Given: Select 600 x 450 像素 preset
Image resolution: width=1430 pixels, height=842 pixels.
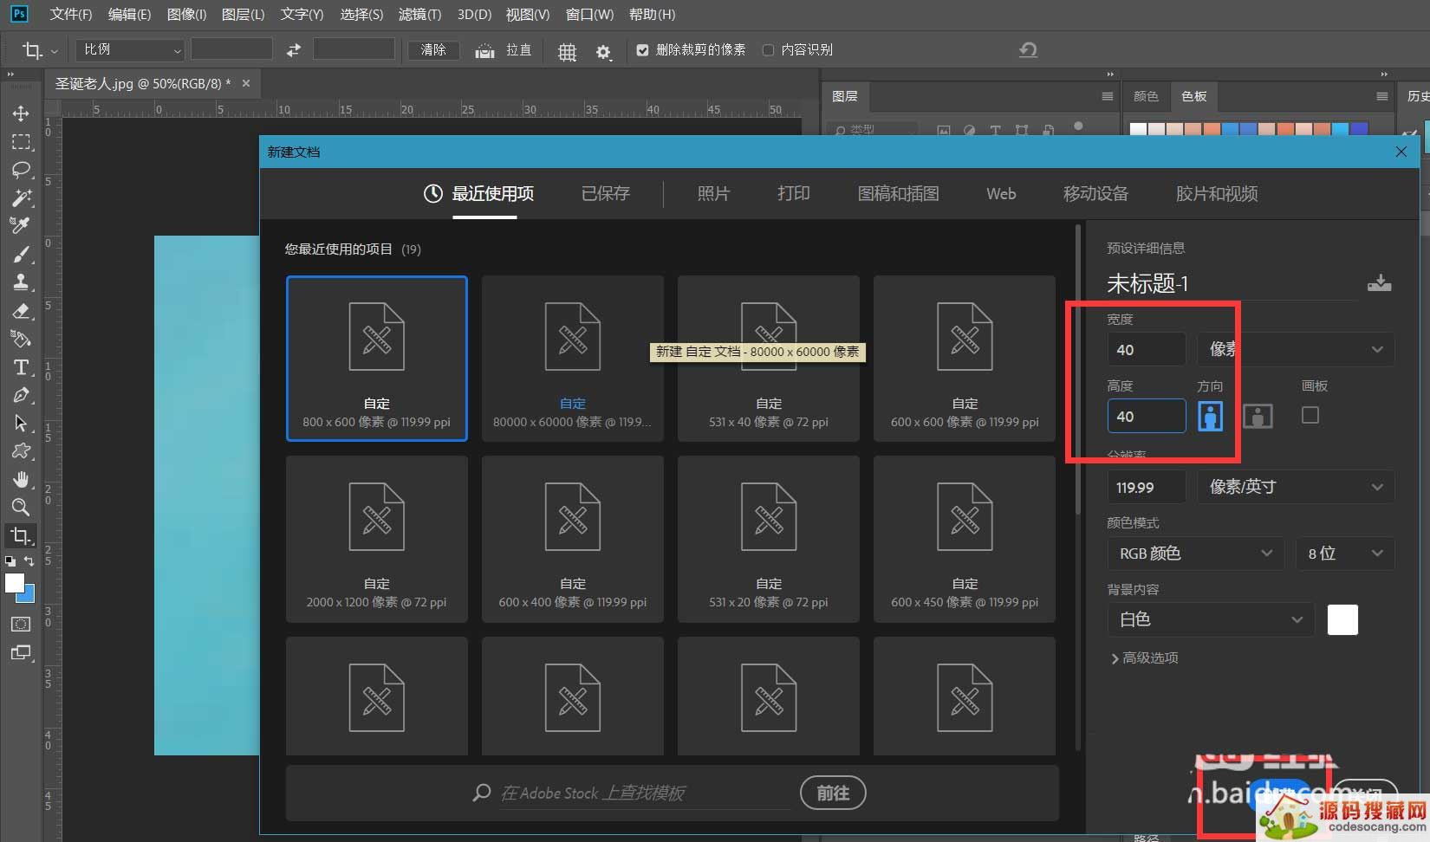Looking at the screenshot, I should (x=965, y=539).
